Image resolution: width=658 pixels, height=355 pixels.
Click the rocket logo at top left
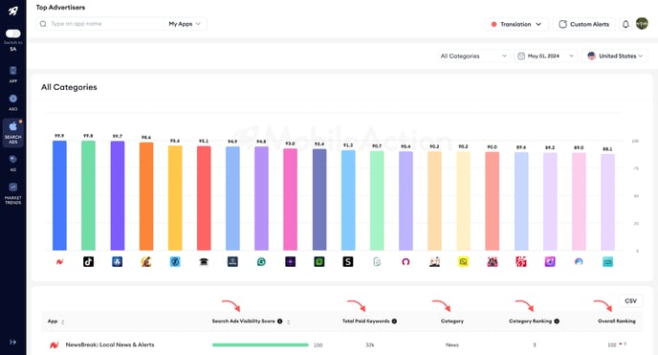pyautogui.click(x=13, y=11)
